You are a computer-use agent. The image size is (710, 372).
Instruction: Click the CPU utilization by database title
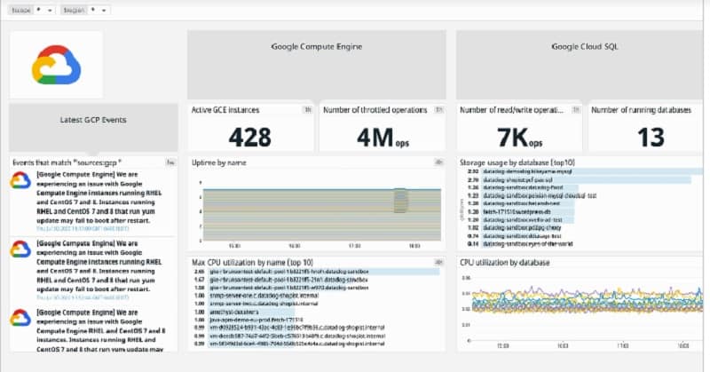(x=504, y=262)
